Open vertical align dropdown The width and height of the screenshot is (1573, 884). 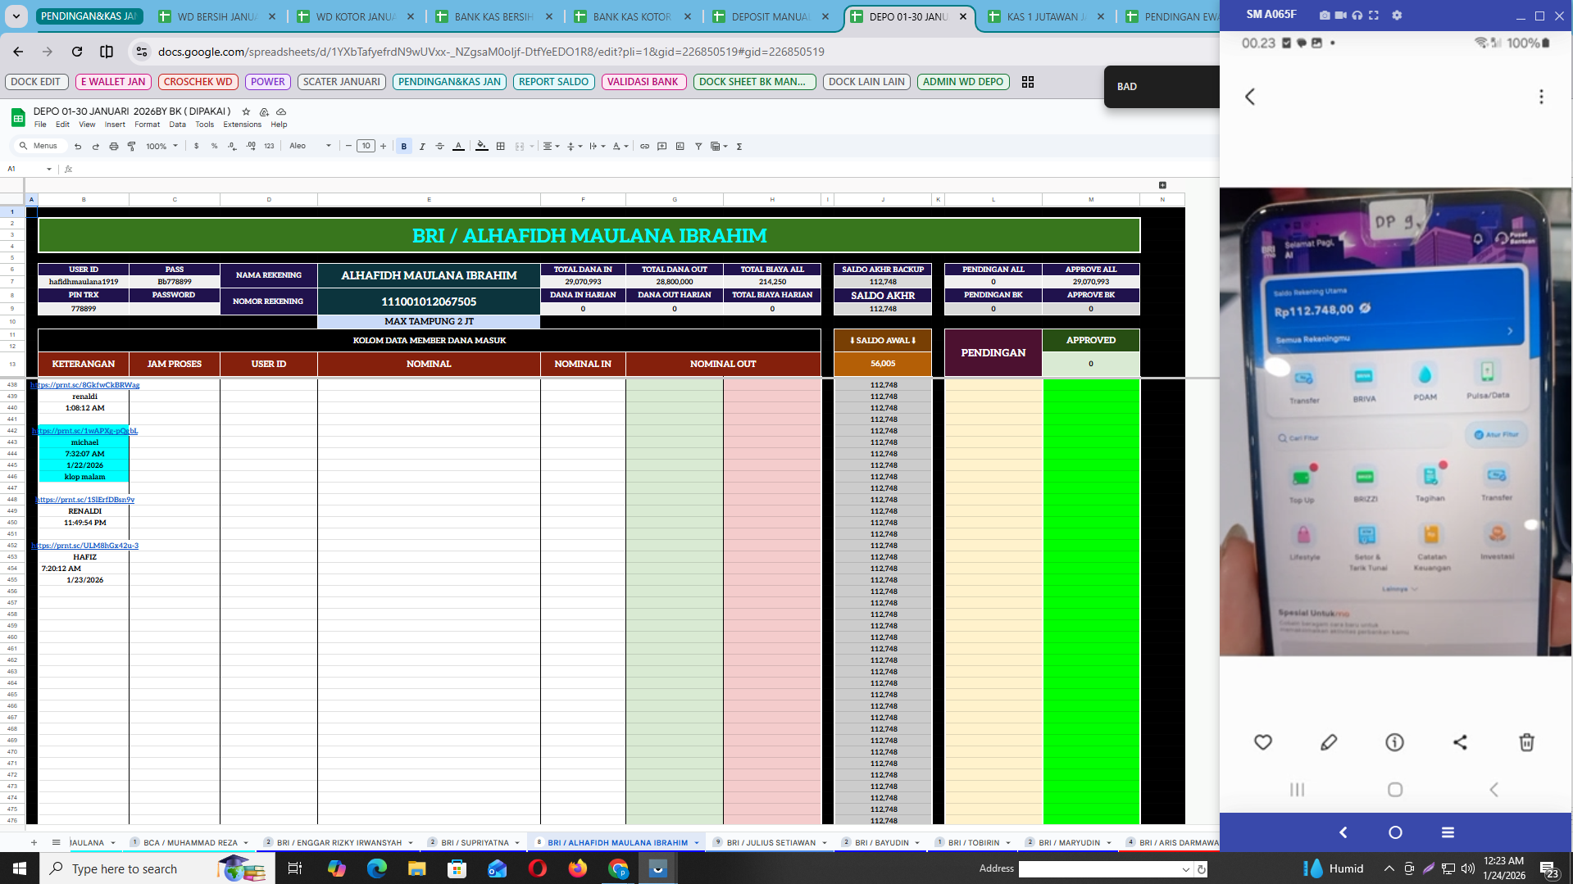click(575, 147)
